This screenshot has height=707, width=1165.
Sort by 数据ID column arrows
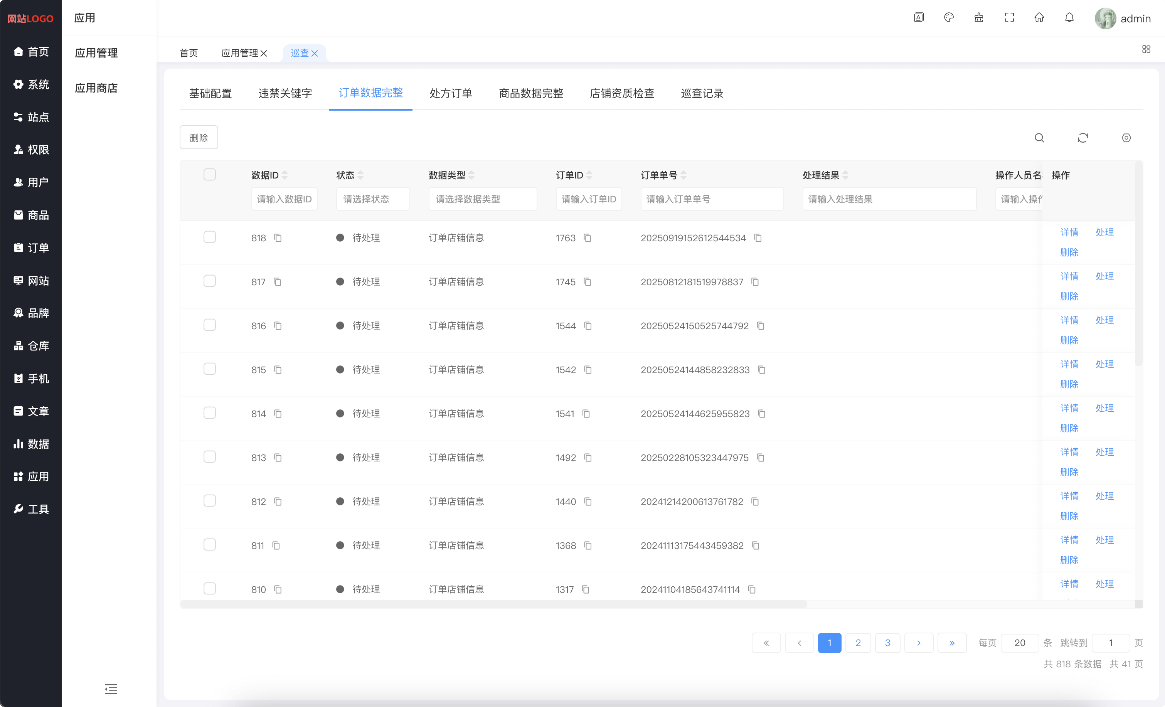[x=285, y=175]
